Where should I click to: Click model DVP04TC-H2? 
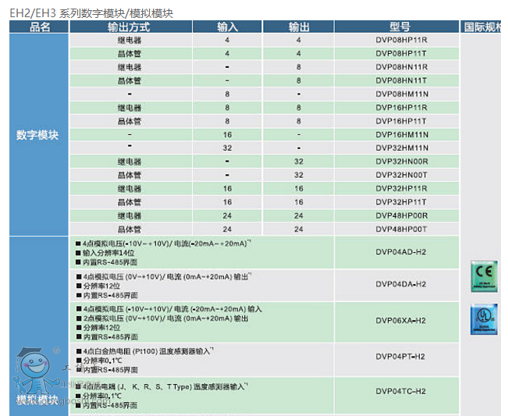click(x=400, y=391)
